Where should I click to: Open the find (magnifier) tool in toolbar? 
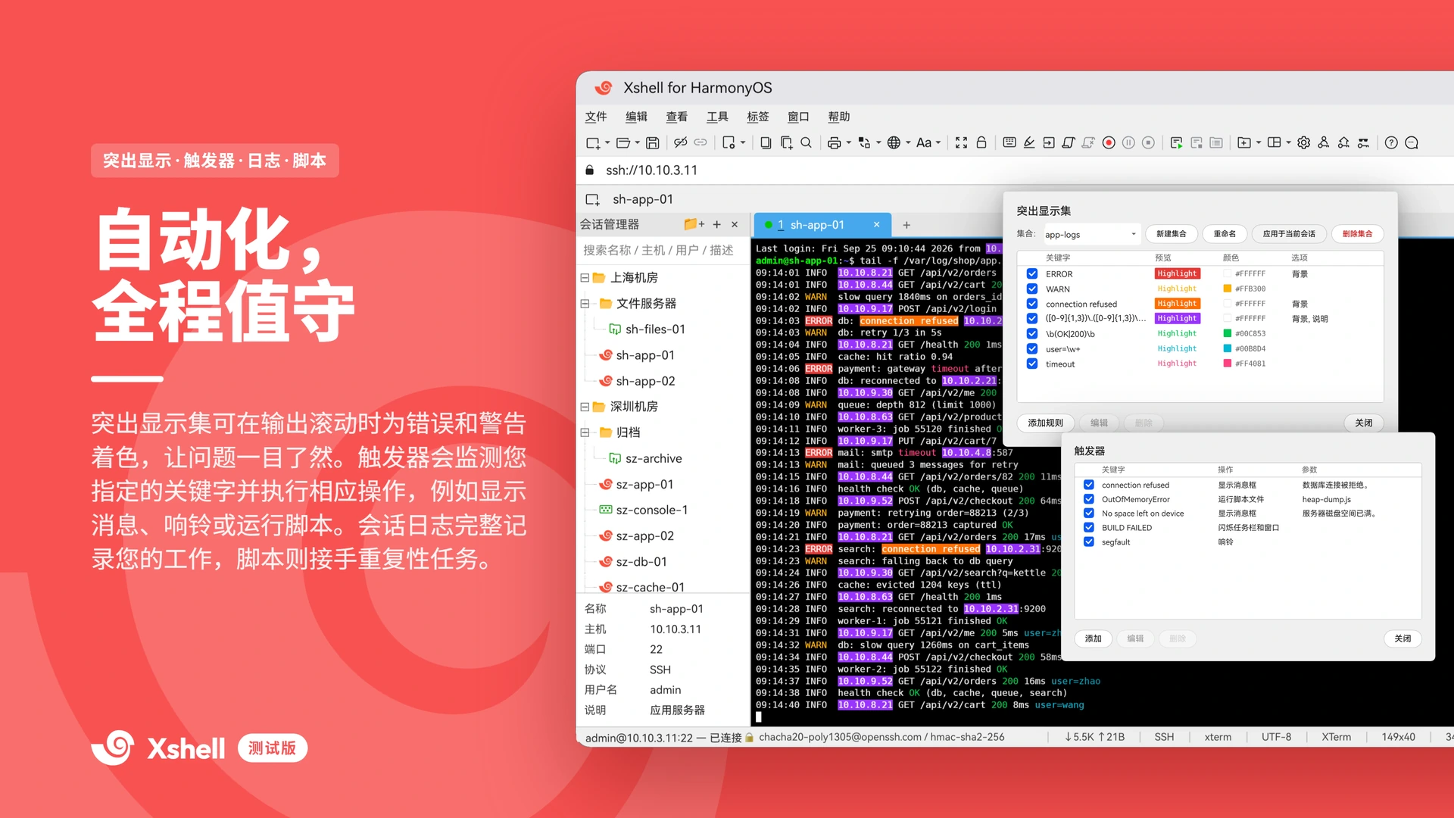(807, 142)
